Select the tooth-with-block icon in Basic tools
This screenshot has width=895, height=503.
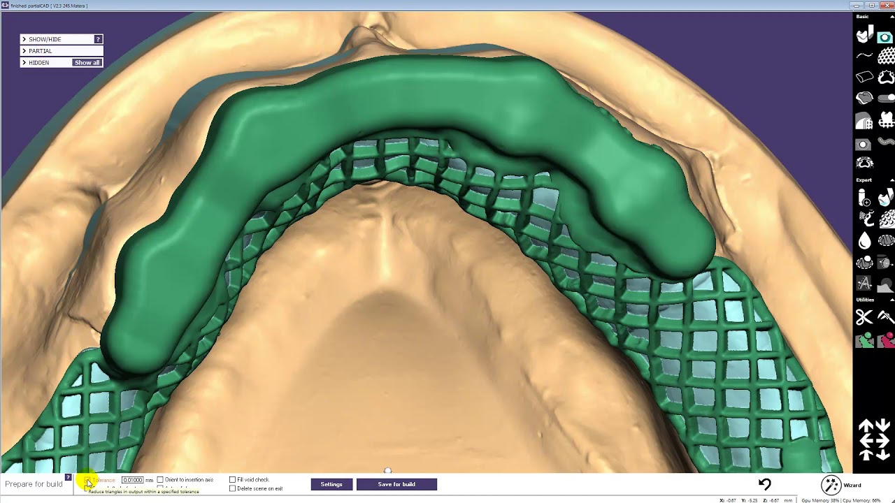pos(865,35)
